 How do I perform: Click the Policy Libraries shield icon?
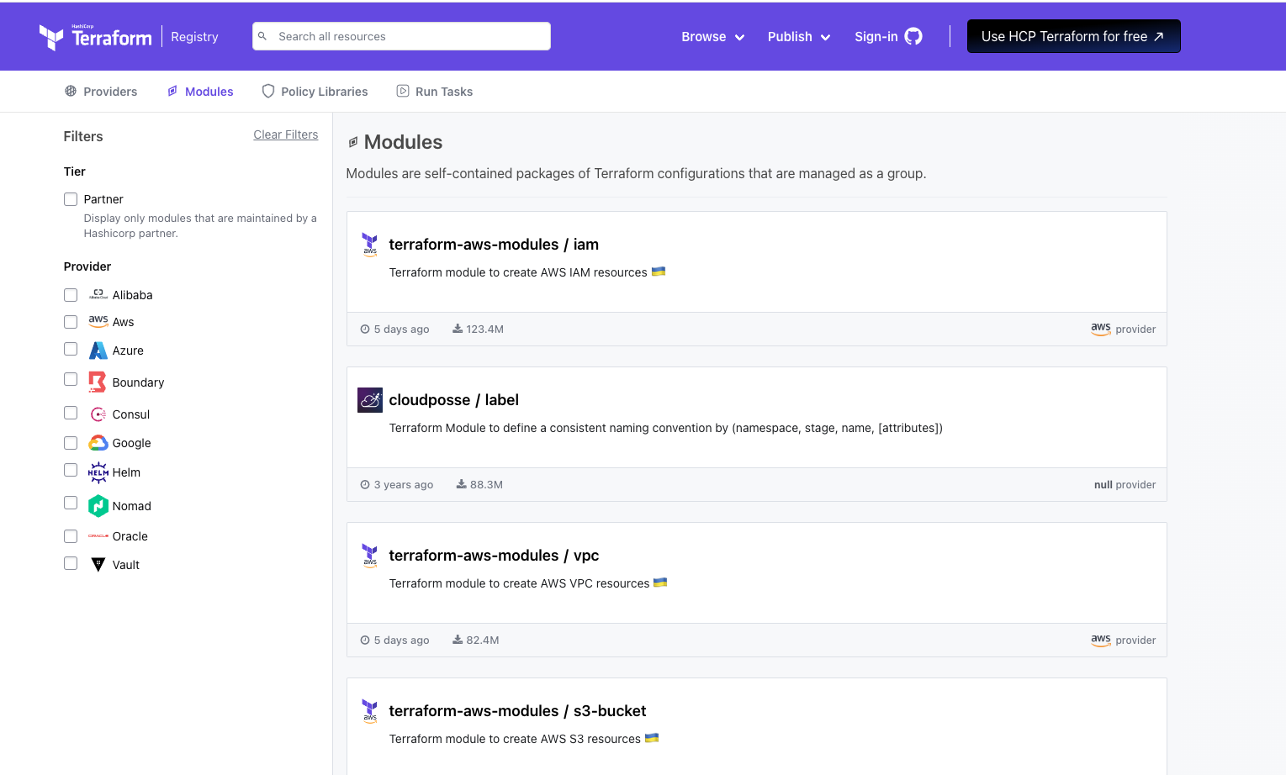pos(268,91)
